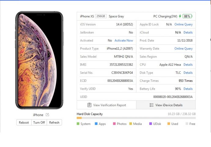This screenshot has height=147, width=211.
Task: Click Online Query for Apple ID Lock
Action: (x=183, y=24)
